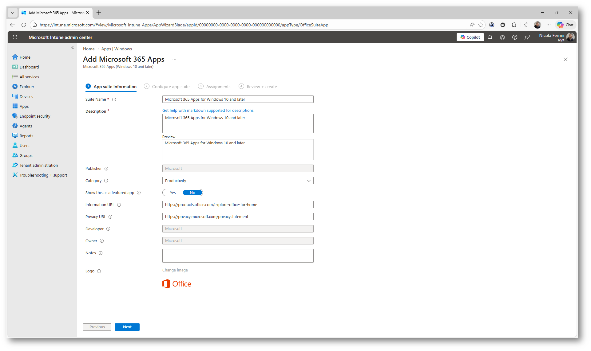Click the Help question mark icon
The image size is (591, 351).
click(515, 37)
